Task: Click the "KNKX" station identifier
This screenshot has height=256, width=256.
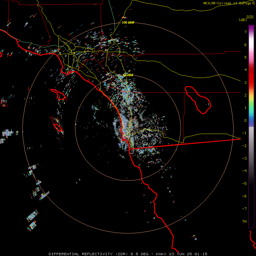Action: point(161,254)
